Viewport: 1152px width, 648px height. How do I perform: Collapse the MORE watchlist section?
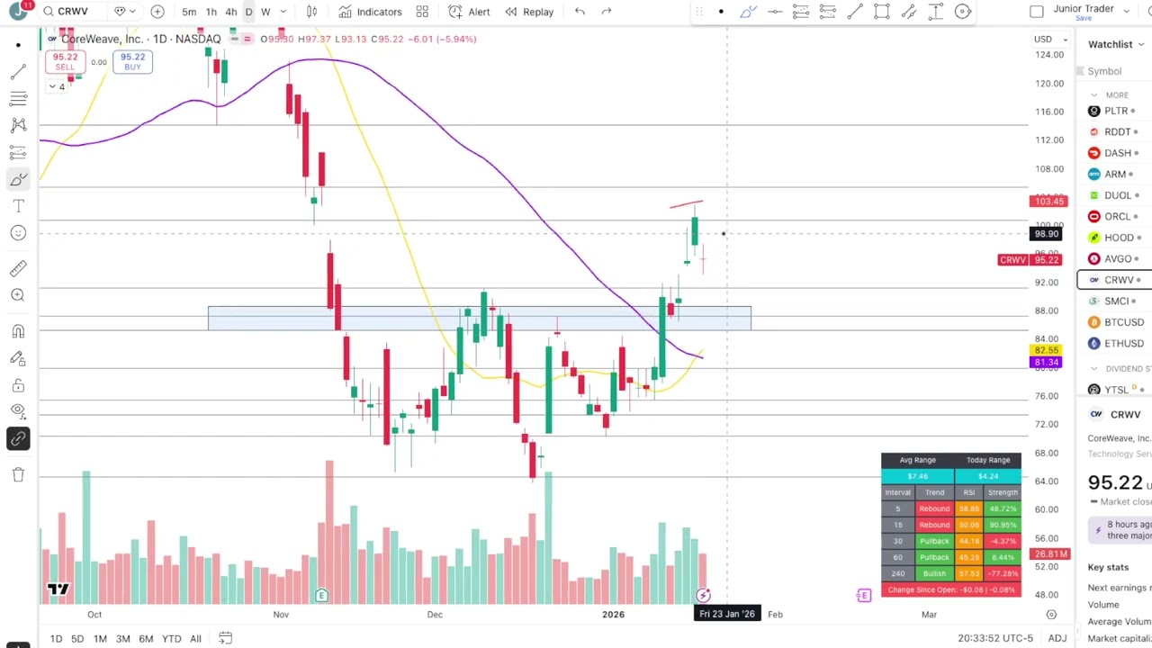(1094, 94)
